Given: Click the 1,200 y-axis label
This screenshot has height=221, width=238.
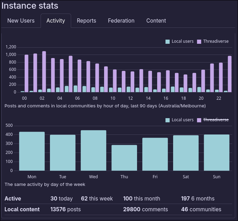Looking at the screenshot, I should click(x=11, y=47).
